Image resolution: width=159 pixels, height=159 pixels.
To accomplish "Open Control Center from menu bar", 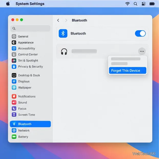I will (x=143, y=4).
